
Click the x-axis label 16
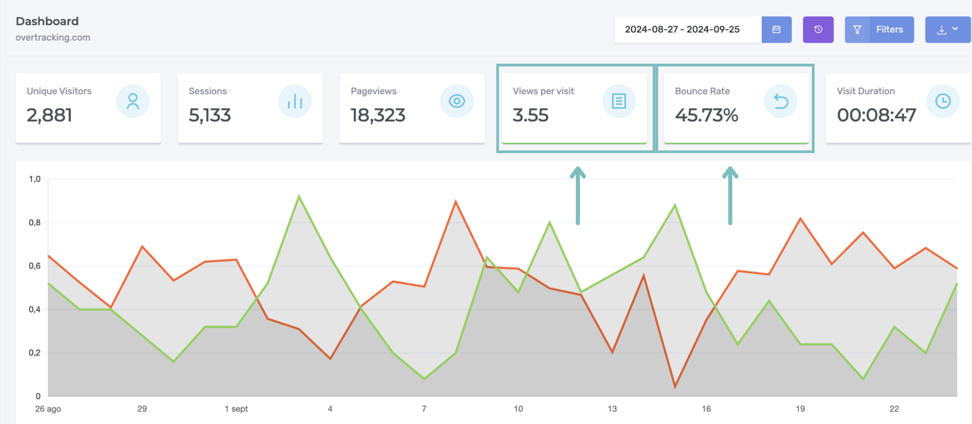(x=706, y=409)
